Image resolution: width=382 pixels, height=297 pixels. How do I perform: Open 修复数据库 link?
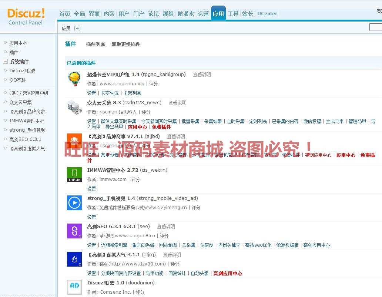(287, 245)
